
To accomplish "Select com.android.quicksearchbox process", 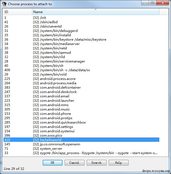I will coord(81,122).
